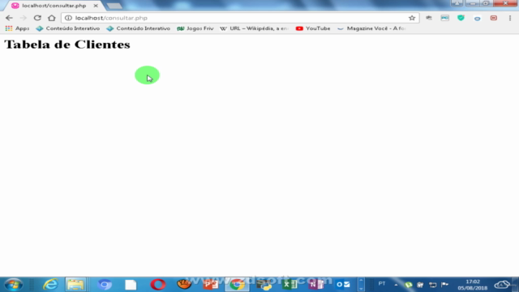Open the Magazine Você bookmark
This screenshot has width=519, height=292.
pyautogui.click(x=371, y=28)
